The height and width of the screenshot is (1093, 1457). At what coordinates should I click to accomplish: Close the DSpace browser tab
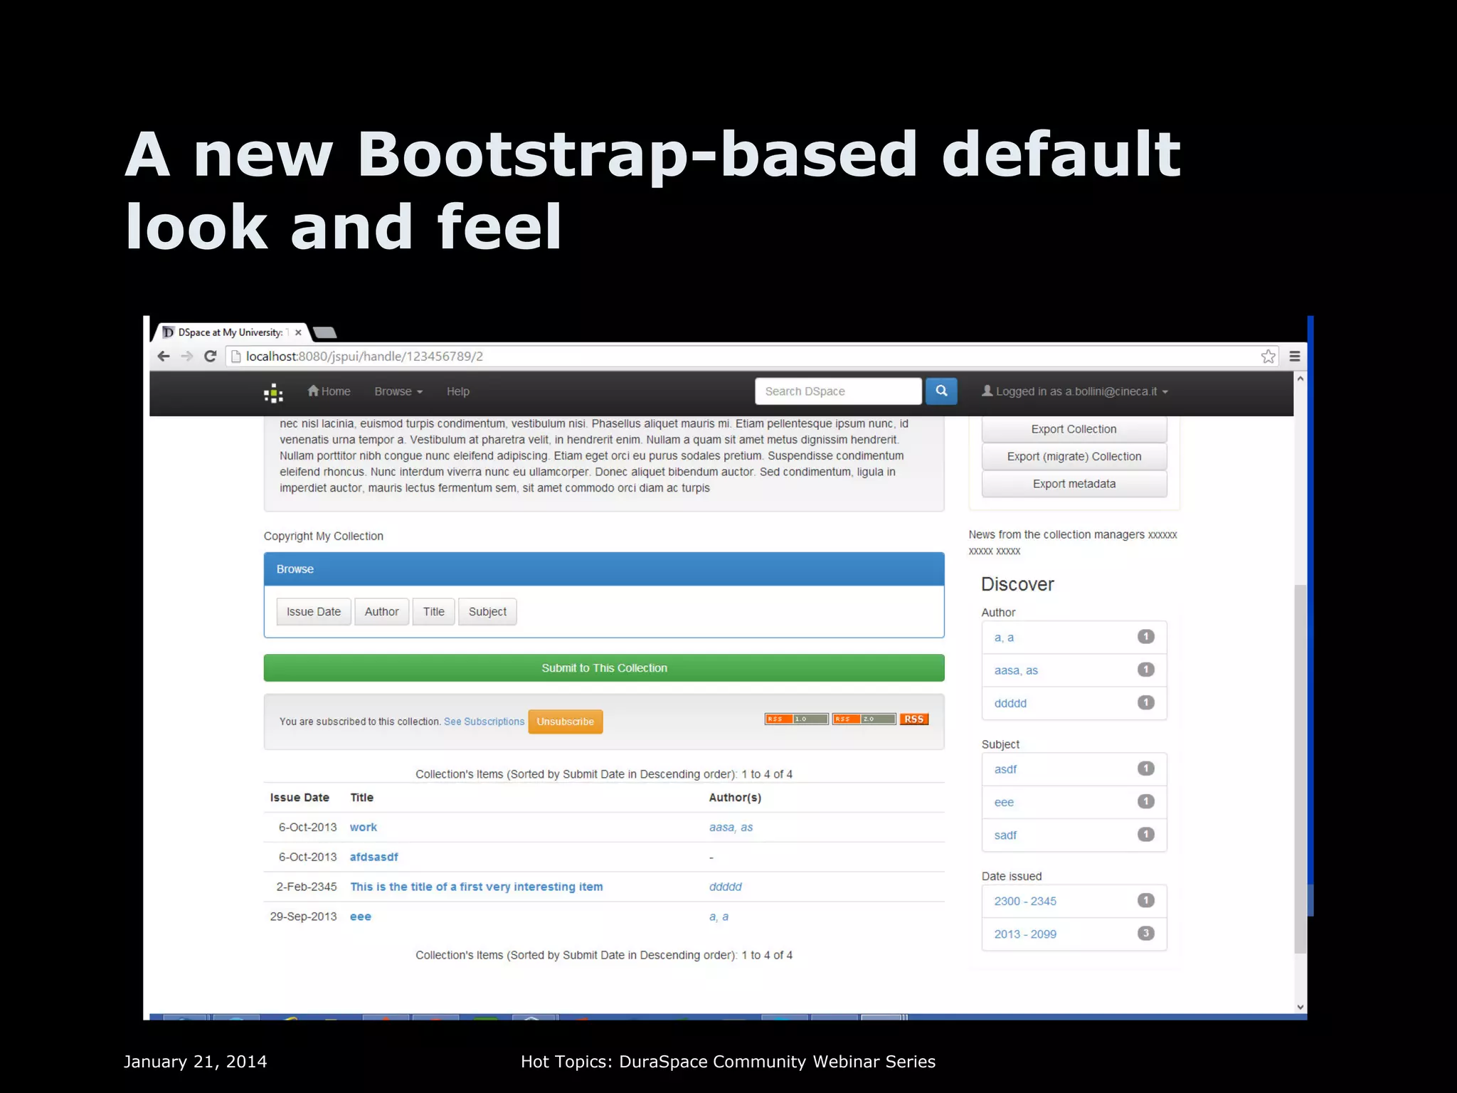tap(298, 332)
